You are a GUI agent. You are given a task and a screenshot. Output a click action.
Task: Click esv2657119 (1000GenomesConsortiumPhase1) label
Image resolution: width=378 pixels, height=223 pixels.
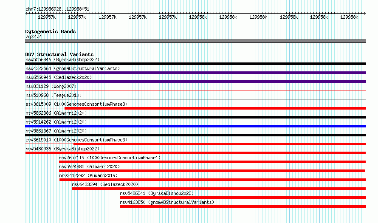(x=110, y=158)
